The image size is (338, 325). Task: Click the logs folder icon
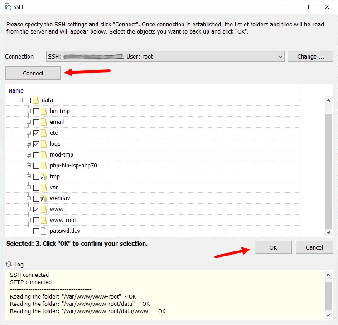click(44, 144)
